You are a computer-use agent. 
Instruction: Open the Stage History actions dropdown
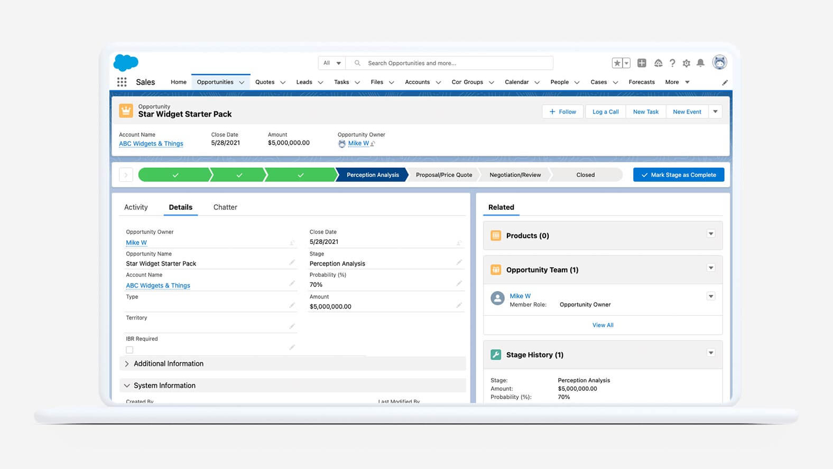(x=711, y=353)
